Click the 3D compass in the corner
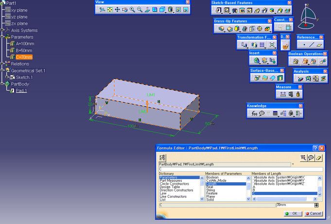Screen dimensions: 331x224 308,17
